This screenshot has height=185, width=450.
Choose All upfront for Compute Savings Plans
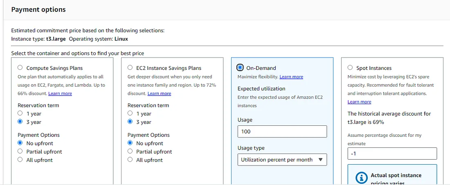tap(20, 160)
